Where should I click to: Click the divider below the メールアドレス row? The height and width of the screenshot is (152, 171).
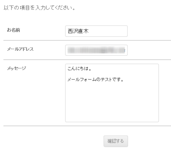[x=87, y=60]
